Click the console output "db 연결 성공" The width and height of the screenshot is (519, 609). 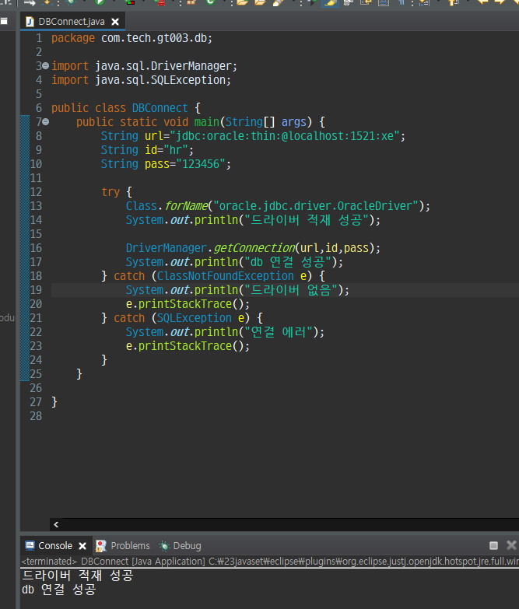pyautogui.click(x=59, y=590)
